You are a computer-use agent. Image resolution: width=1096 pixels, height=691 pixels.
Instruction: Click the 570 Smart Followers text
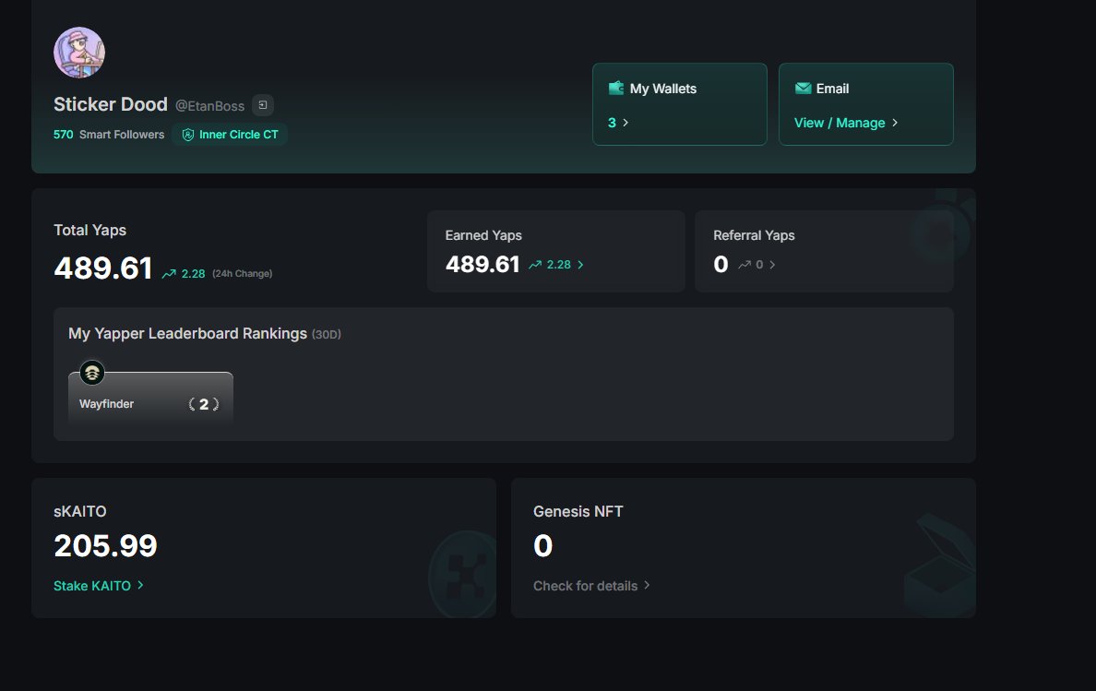pyautogui.click(x=109, y=134)
